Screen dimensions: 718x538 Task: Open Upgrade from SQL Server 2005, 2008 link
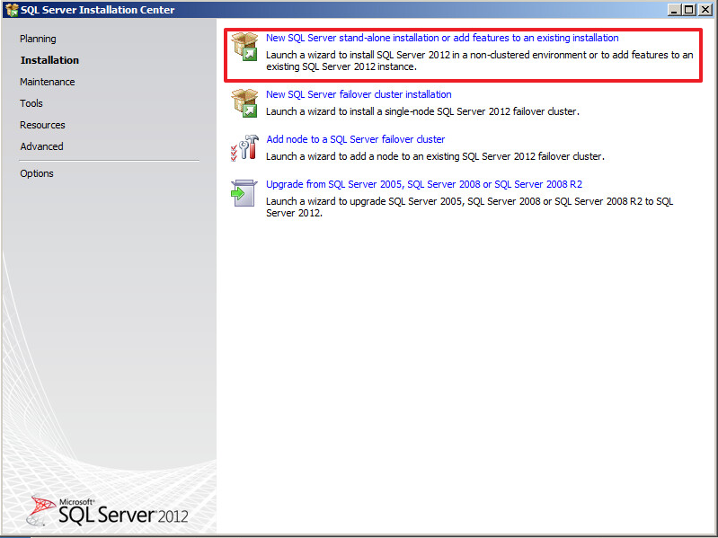click(424, 184)
